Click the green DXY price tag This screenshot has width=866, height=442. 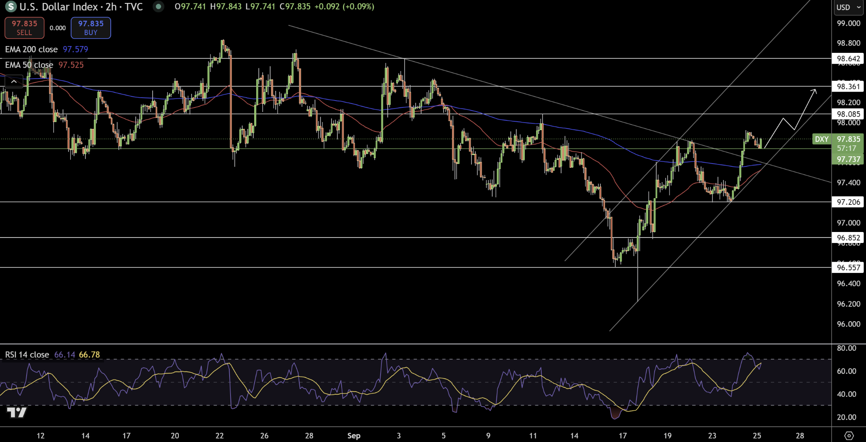[x=822, y=139]
